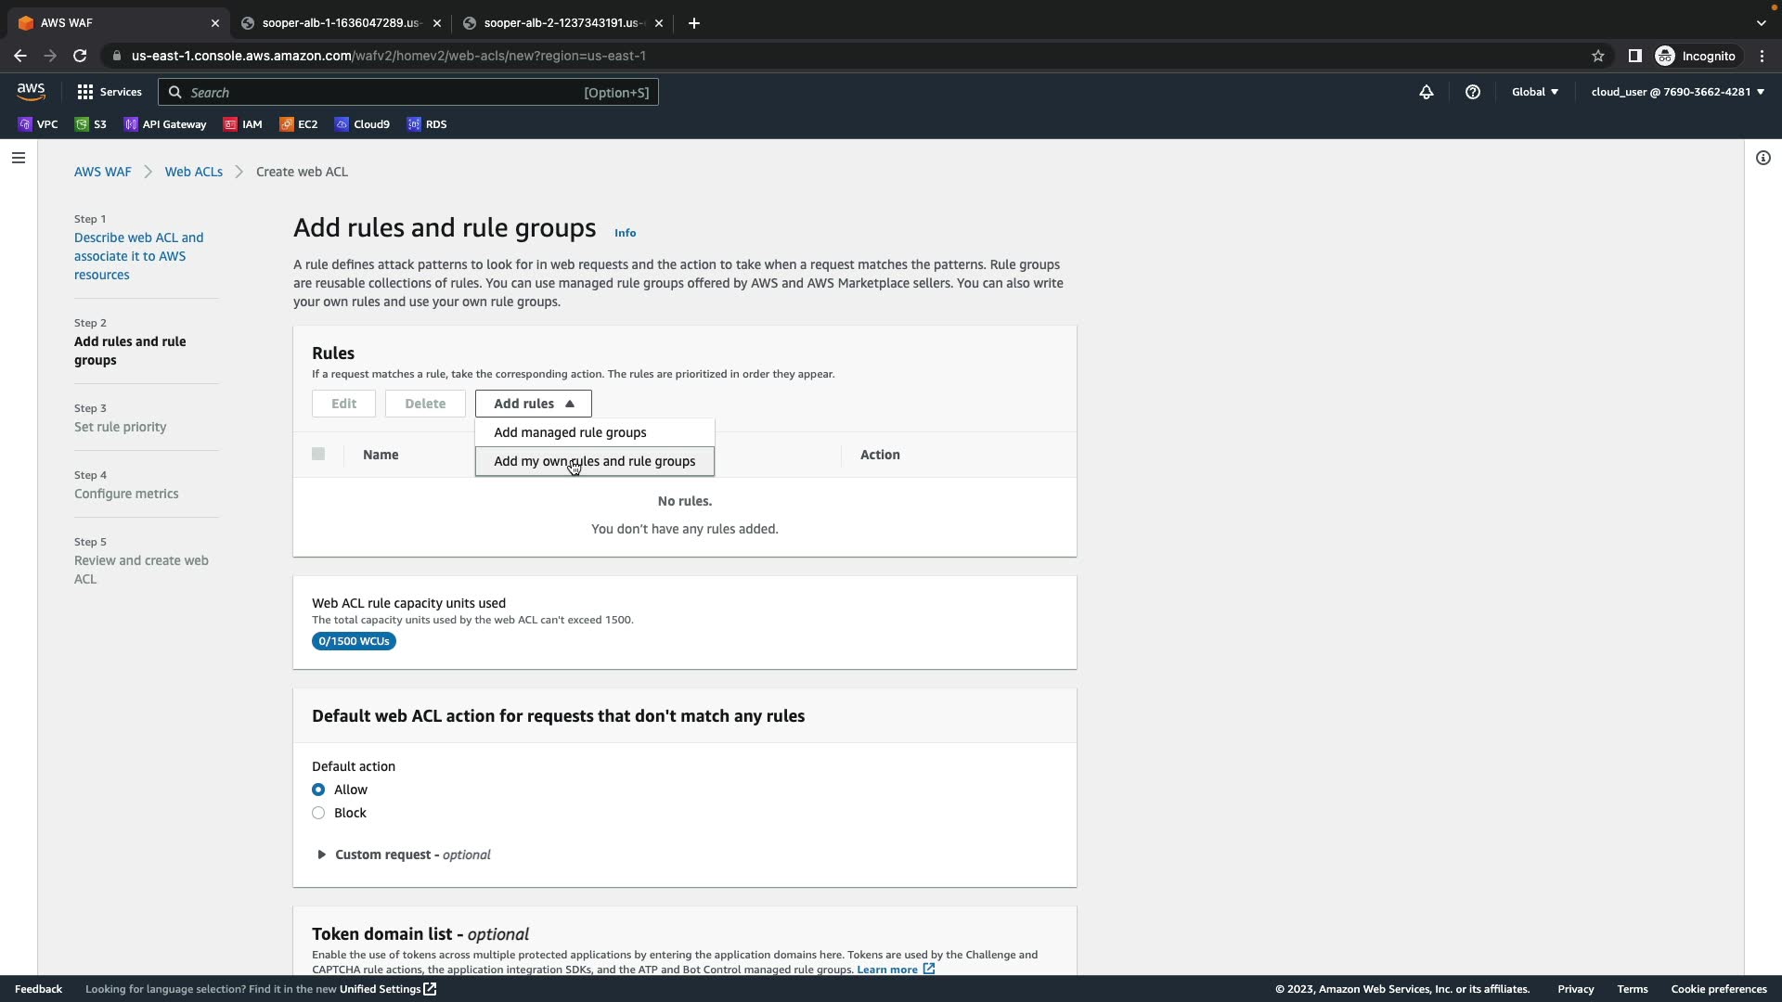The height and width of the screenshot is (1002, 1782).
Task: Open the Global region dropdown
Action: (x=1534, y=92)
